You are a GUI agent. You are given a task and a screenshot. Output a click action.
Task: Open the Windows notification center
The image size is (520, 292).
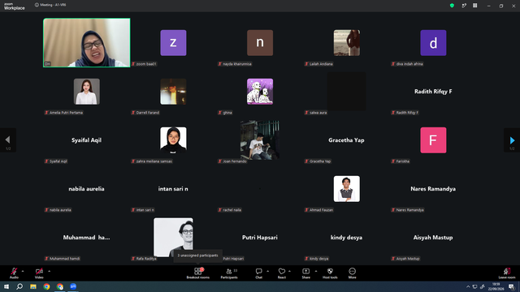tap(511, 286)
